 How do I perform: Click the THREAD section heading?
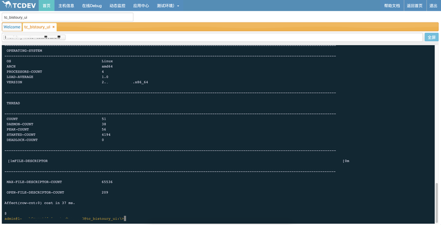coord(13,103)
